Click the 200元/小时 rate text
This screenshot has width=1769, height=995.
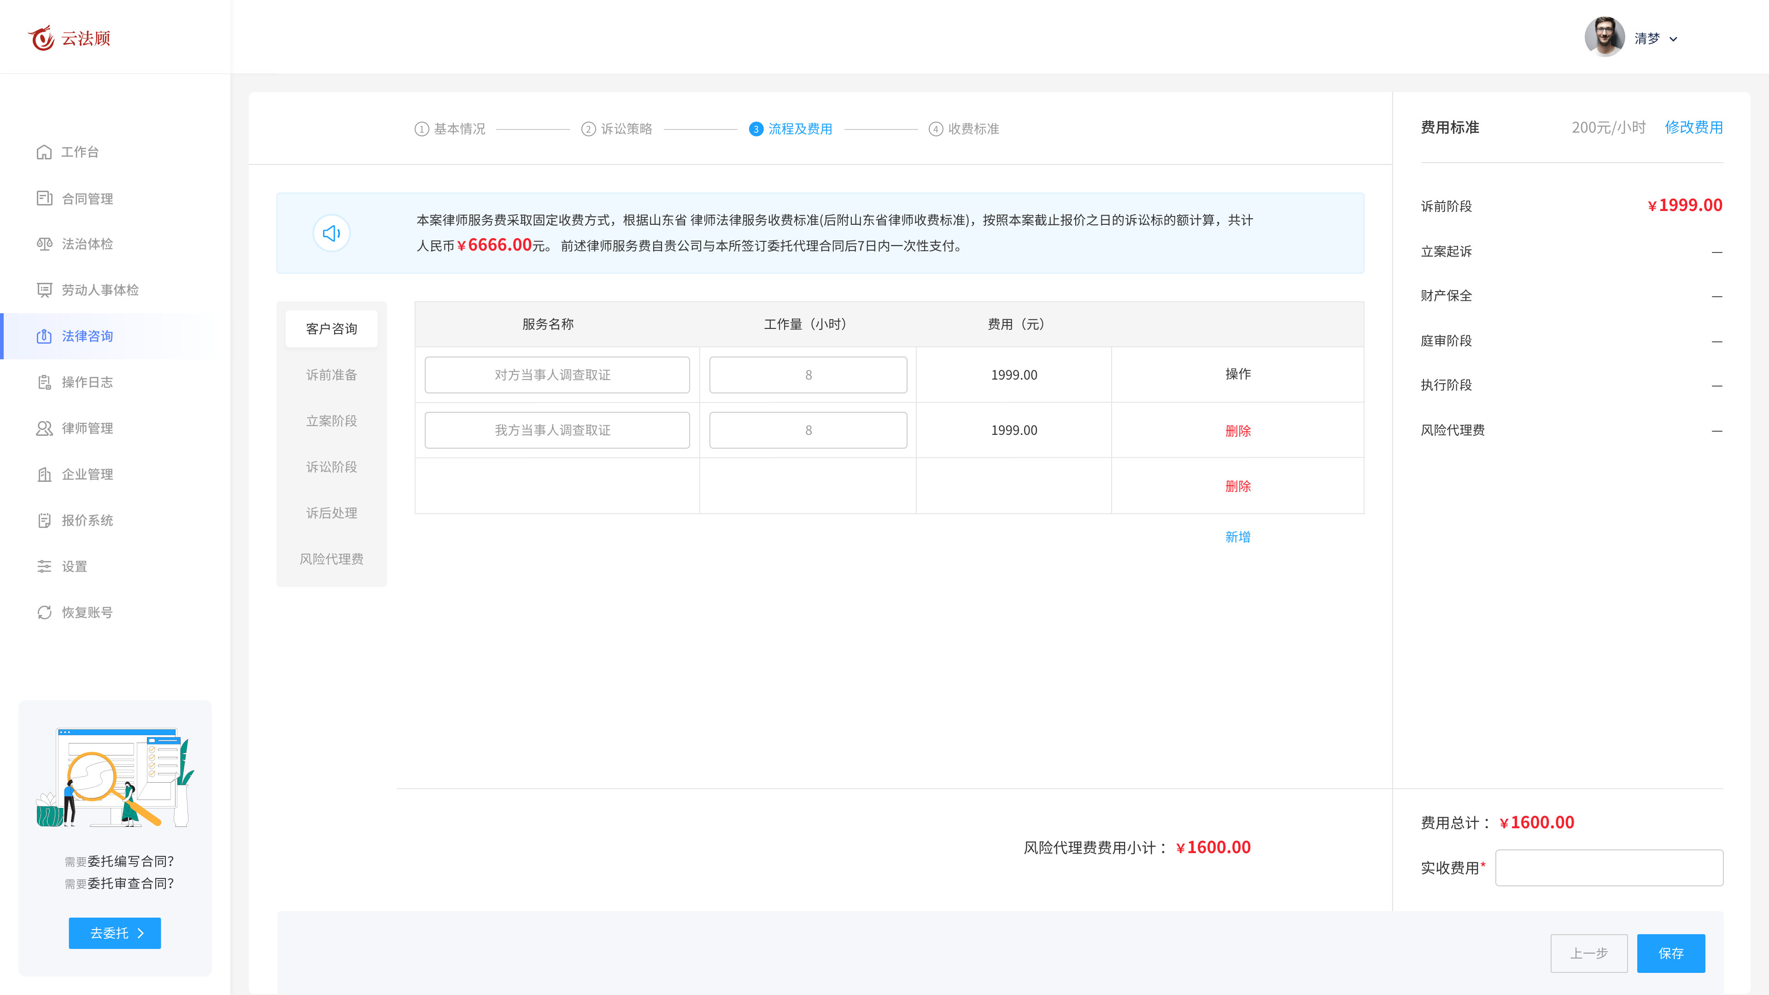pos(1608,127)
